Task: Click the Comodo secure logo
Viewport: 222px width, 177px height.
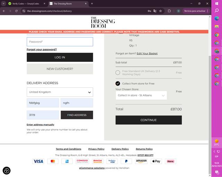Action: (82, 161)
